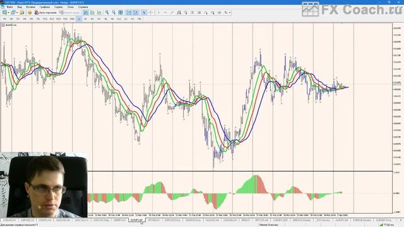Screen dimensions: 404x227
Task: Pick the horizontal line drawing tool
Action: (x=165, y=13)
